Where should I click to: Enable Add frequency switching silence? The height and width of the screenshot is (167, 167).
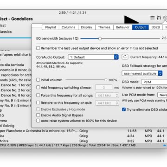click(38, 88)
